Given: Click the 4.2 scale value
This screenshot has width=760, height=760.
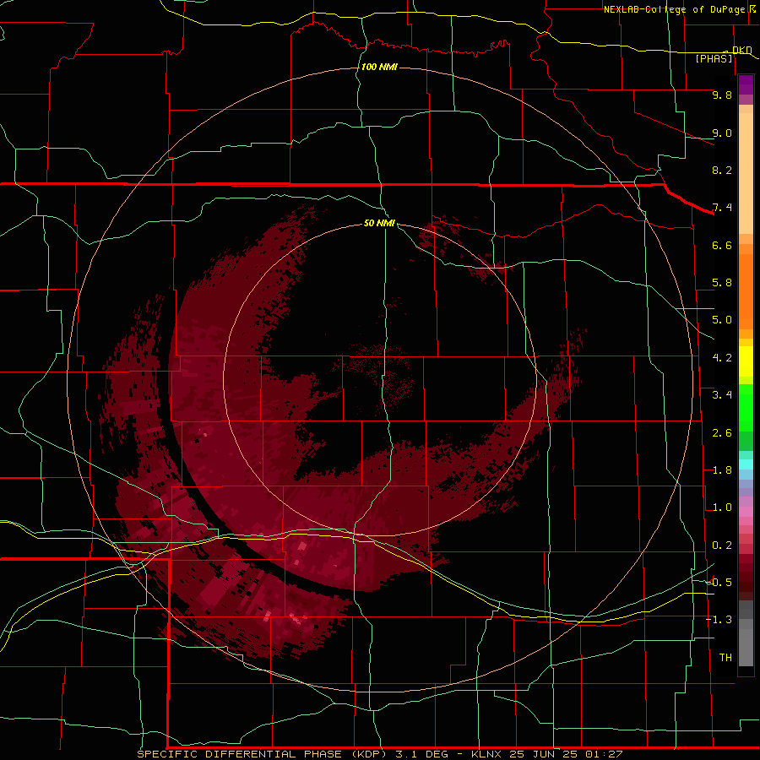Looking at the screenshot, I should click(x=722, y=358).
